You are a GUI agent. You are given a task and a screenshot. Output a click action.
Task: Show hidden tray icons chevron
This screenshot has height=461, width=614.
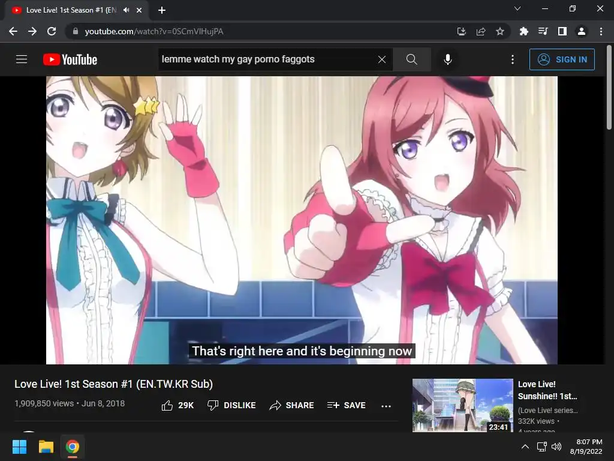click(x=525, y=447)
